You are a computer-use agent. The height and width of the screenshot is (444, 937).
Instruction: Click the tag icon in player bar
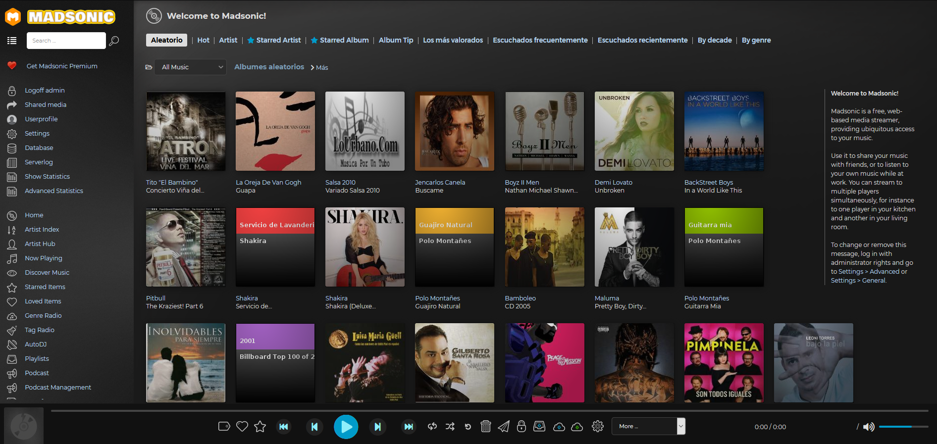[x=224, y=426]
